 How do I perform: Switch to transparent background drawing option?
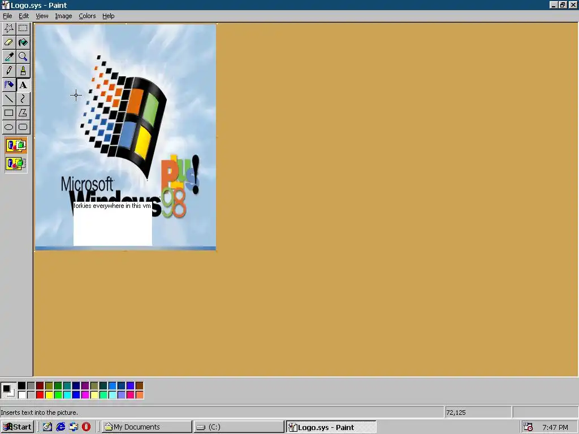pos(16,163)
